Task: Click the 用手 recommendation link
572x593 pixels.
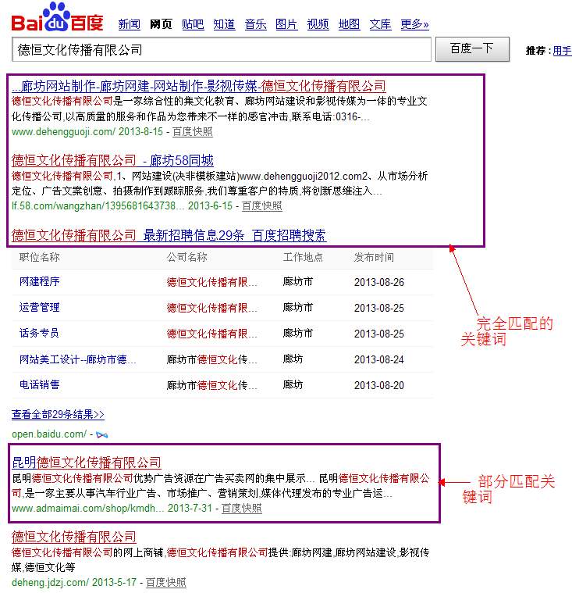Action: (x=562, y=51)
